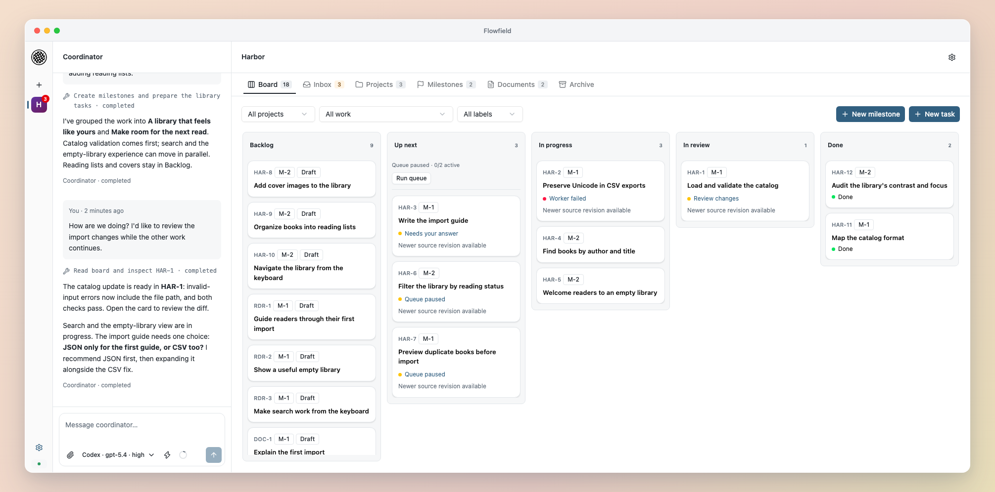Open card Map the catalog format

click(x=890, y=237)
